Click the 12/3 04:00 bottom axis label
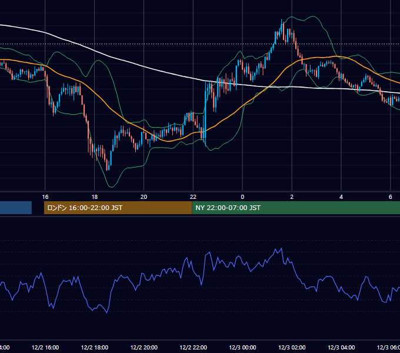This screenshot has height=353, width=400. [341, 348]
